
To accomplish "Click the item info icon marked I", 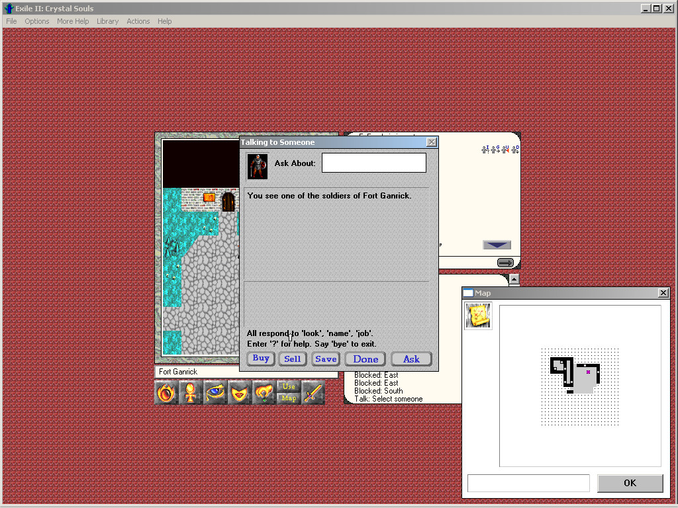I will click(x=485, y=149).
